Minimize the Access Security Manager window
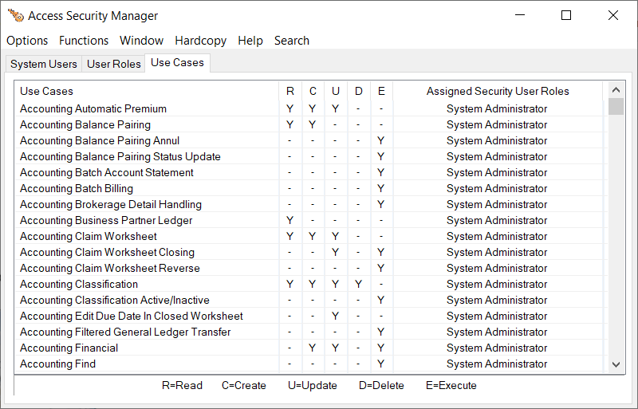The height and width of the screenshot is (409, 638). [x=520, y=15]
